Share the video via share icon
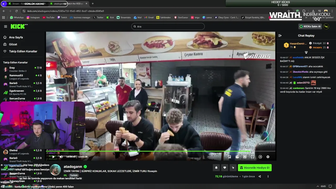336x189 pixels. tap(260, 176)
